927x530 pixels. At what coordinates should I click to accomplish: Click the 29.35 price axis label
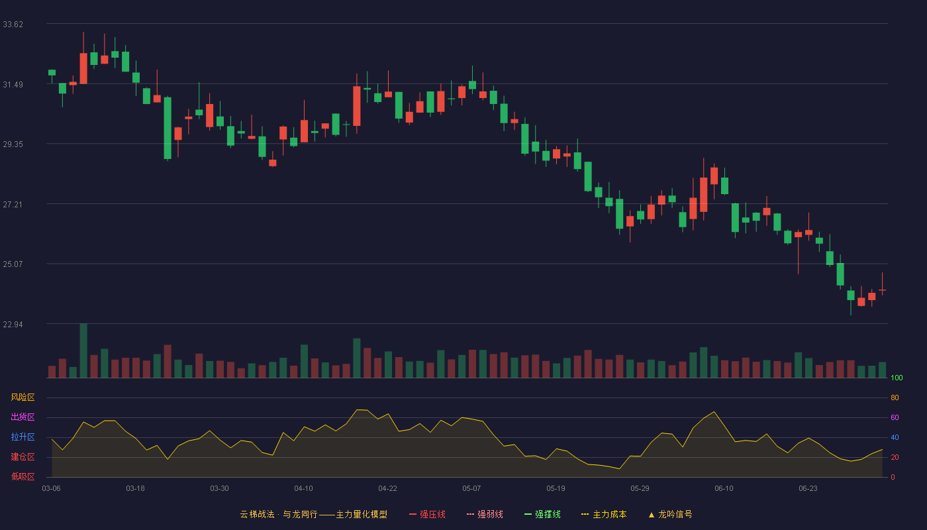[x=13, y=144]
